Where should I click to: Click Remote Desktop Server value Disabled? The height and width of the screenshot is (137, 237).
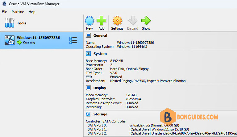tap(132, 103)
